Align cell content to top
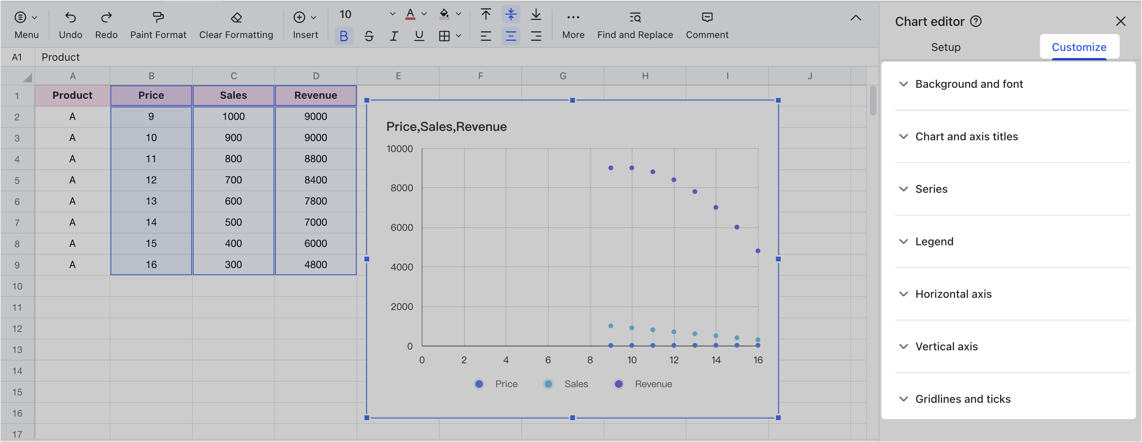The height and width of the screenshot is (442, 1142). point(486,14)
